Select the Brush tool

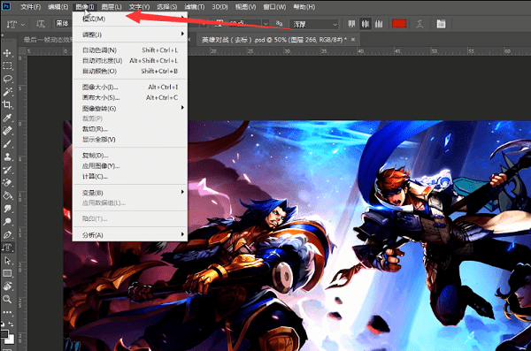click(7, 144)
